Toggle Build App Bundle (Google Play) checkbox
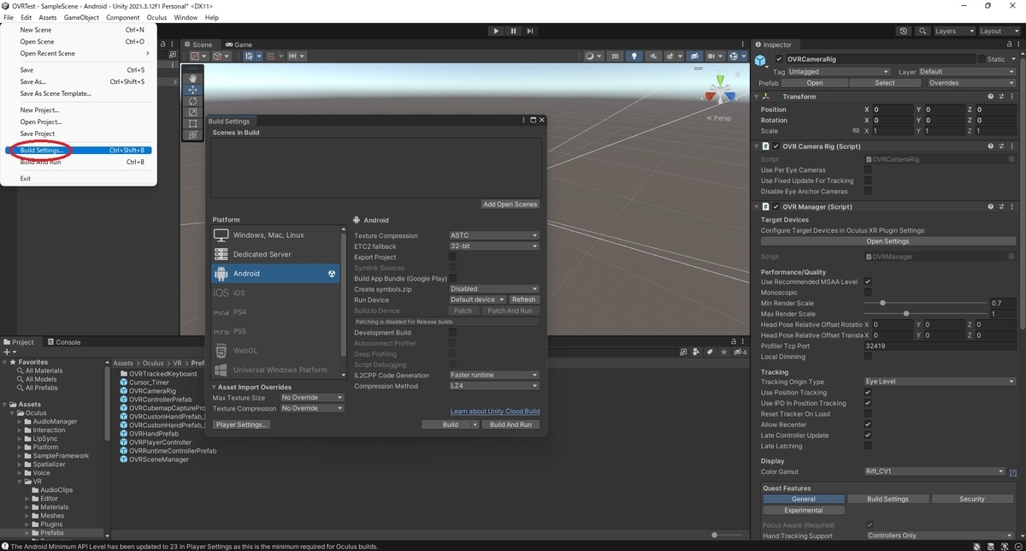 tap(452, 278)
